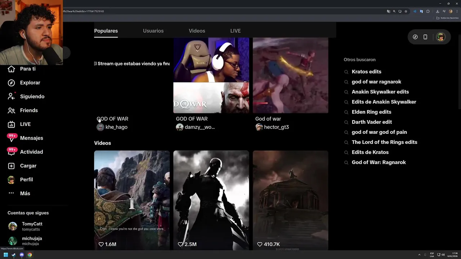The image size is (461, 259).
Task: Open the michujaja followed account
Action: point(25,241)
